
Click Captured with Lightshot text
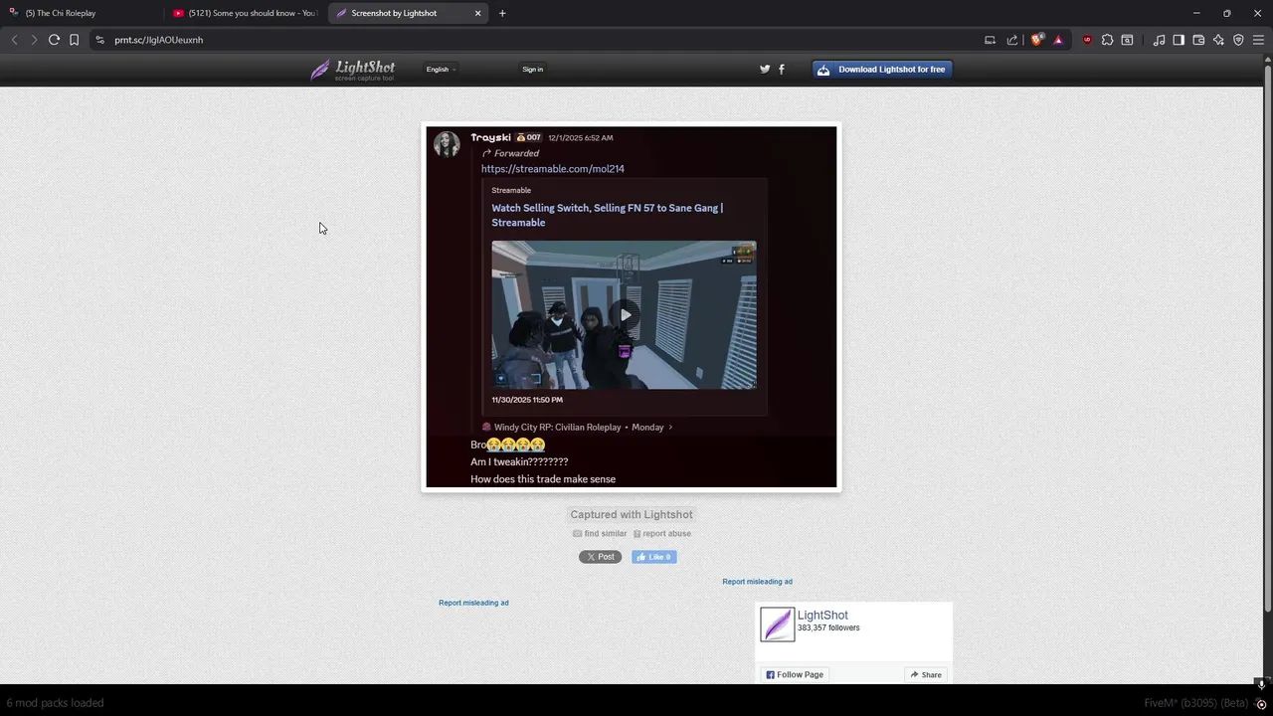(632, 514)
